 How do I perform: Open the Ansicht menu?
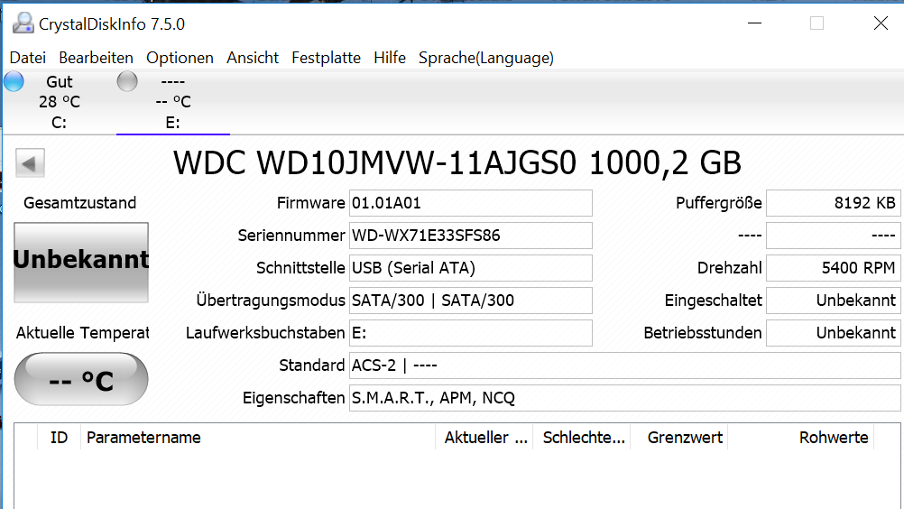pyautogui.click(x=253, y=58)
